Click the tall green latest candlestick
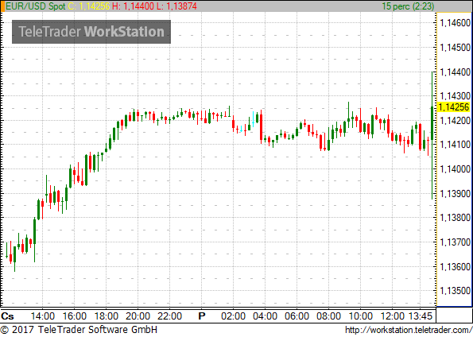This screenshot has width=473, height=337. point(432,135)
